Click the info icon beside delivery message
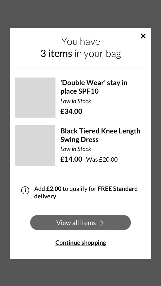The image size is (161, 286). pyautogui.click(x=25, y=190)
